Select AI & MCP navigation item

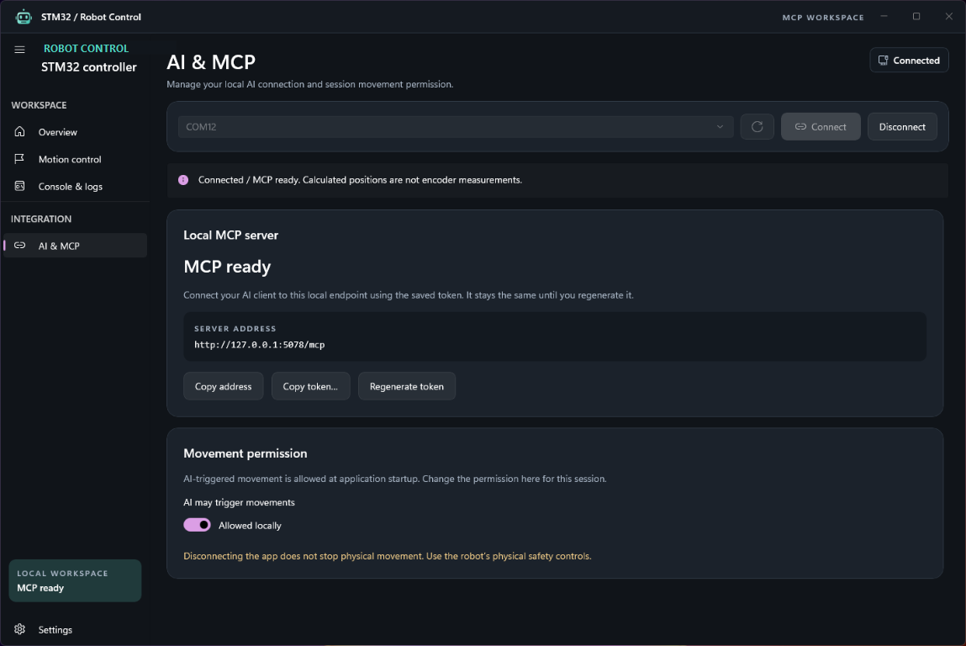(x=75, y=246)
